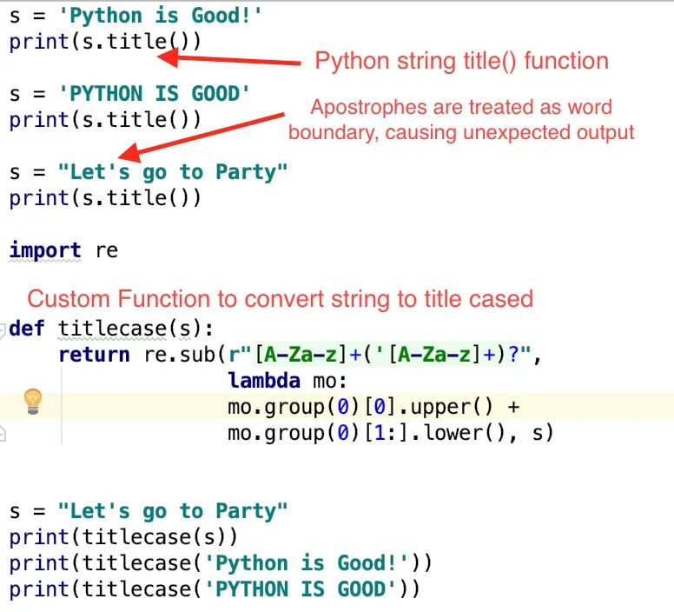
Task: Click print(titlecase('PYTHON IS GOOD')) line
Action: [x=215, y=589]
